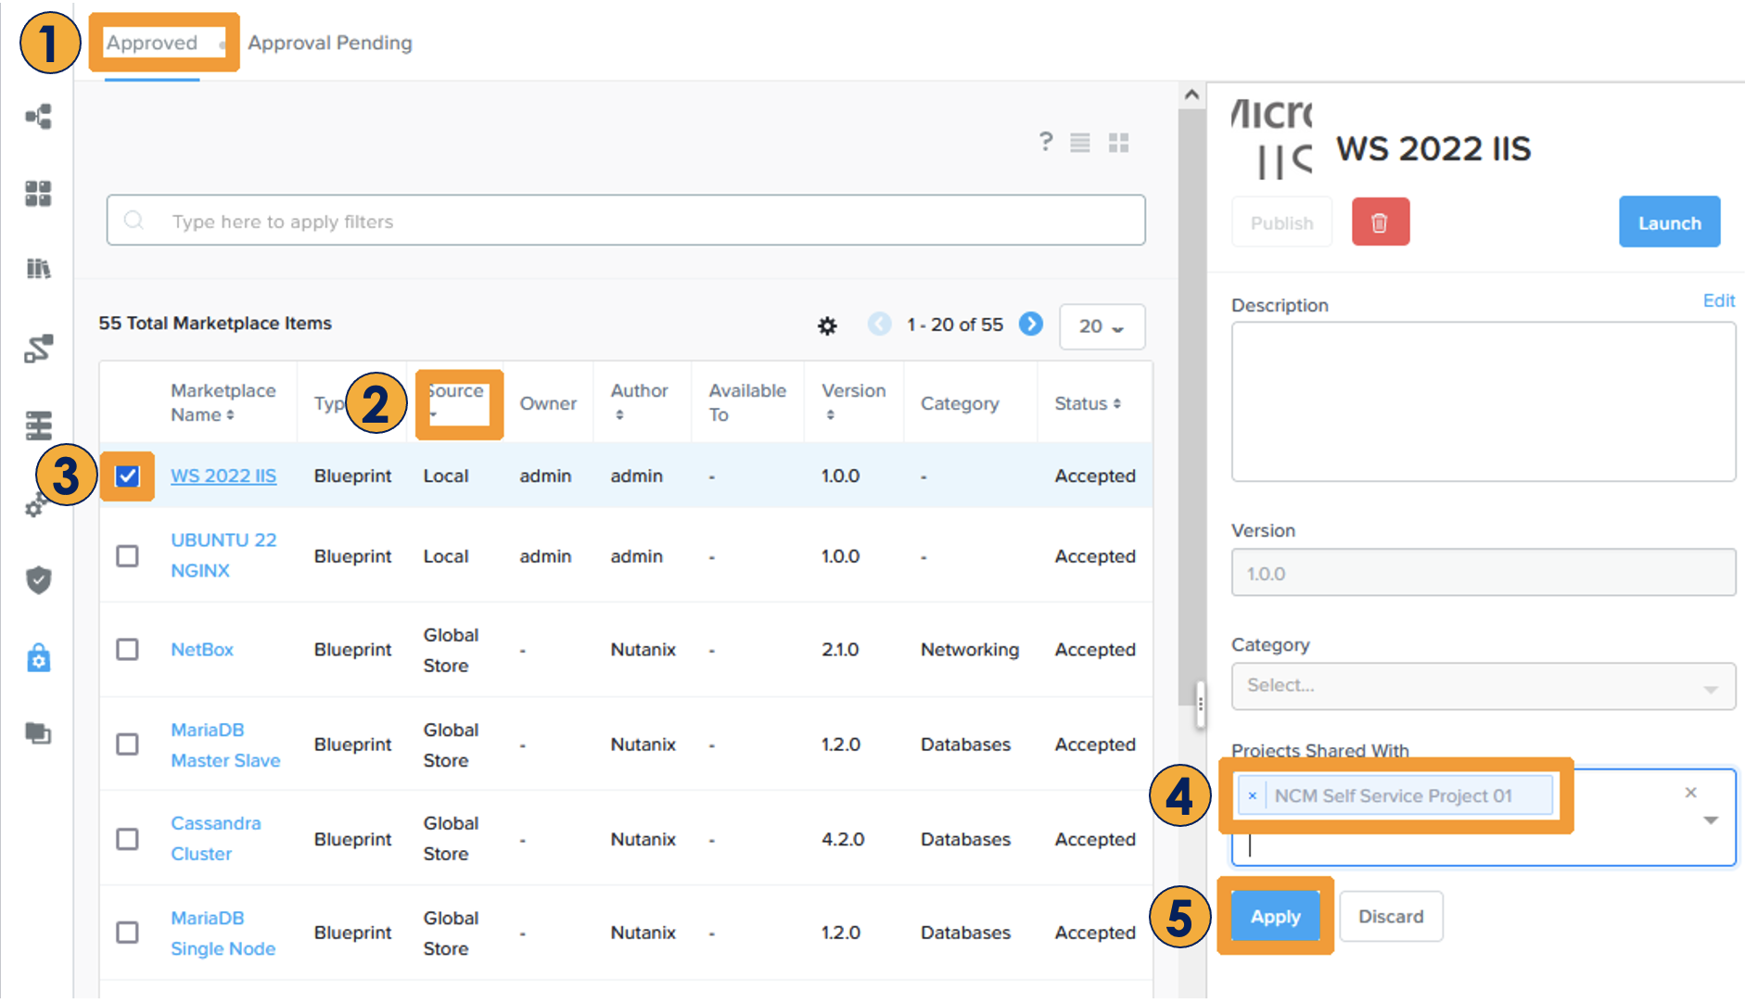Open the Cassandra Cluster link

coord(216,839)
